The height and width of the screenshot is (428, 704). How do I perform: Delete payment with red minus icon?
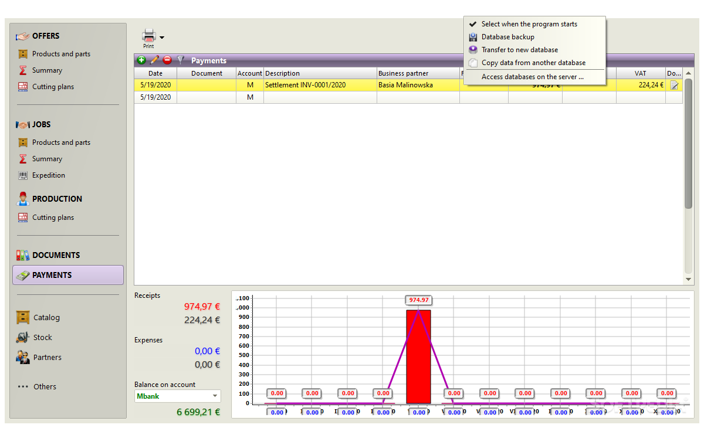[x=167, y=60]
